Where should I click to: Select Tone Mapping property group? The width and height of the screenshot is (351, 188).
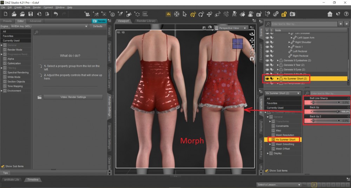[x=15, y=86]
